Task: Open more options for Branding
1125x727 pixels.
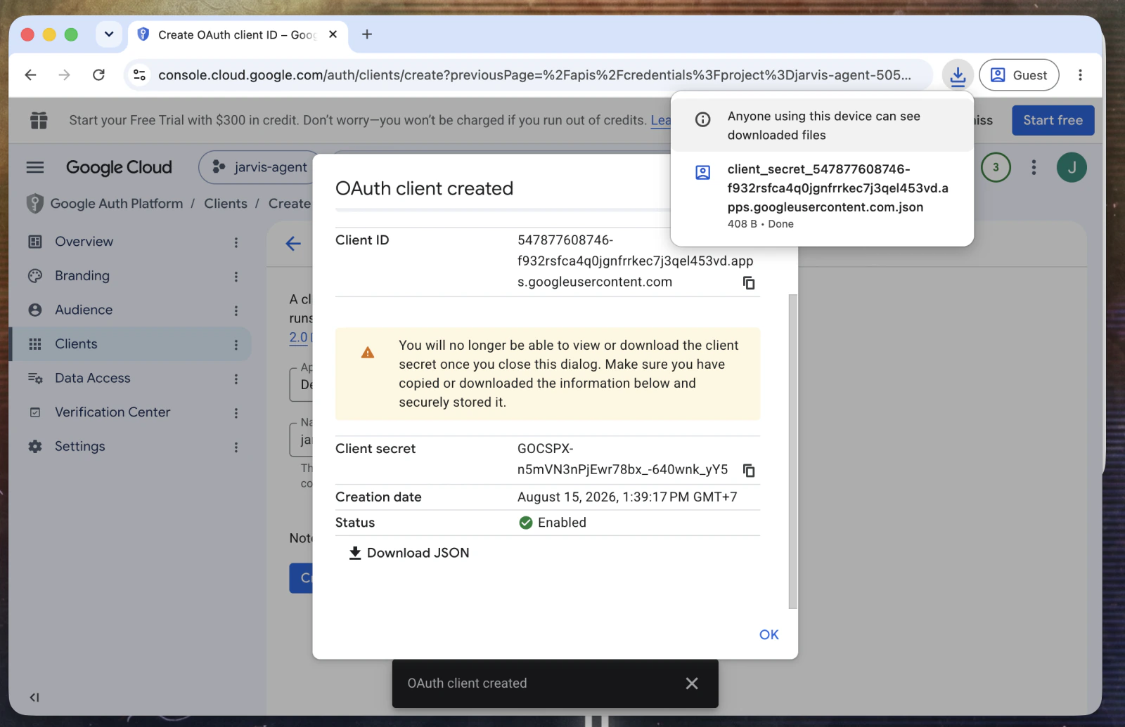Action: pyautogui.click(x=236, y=277)
